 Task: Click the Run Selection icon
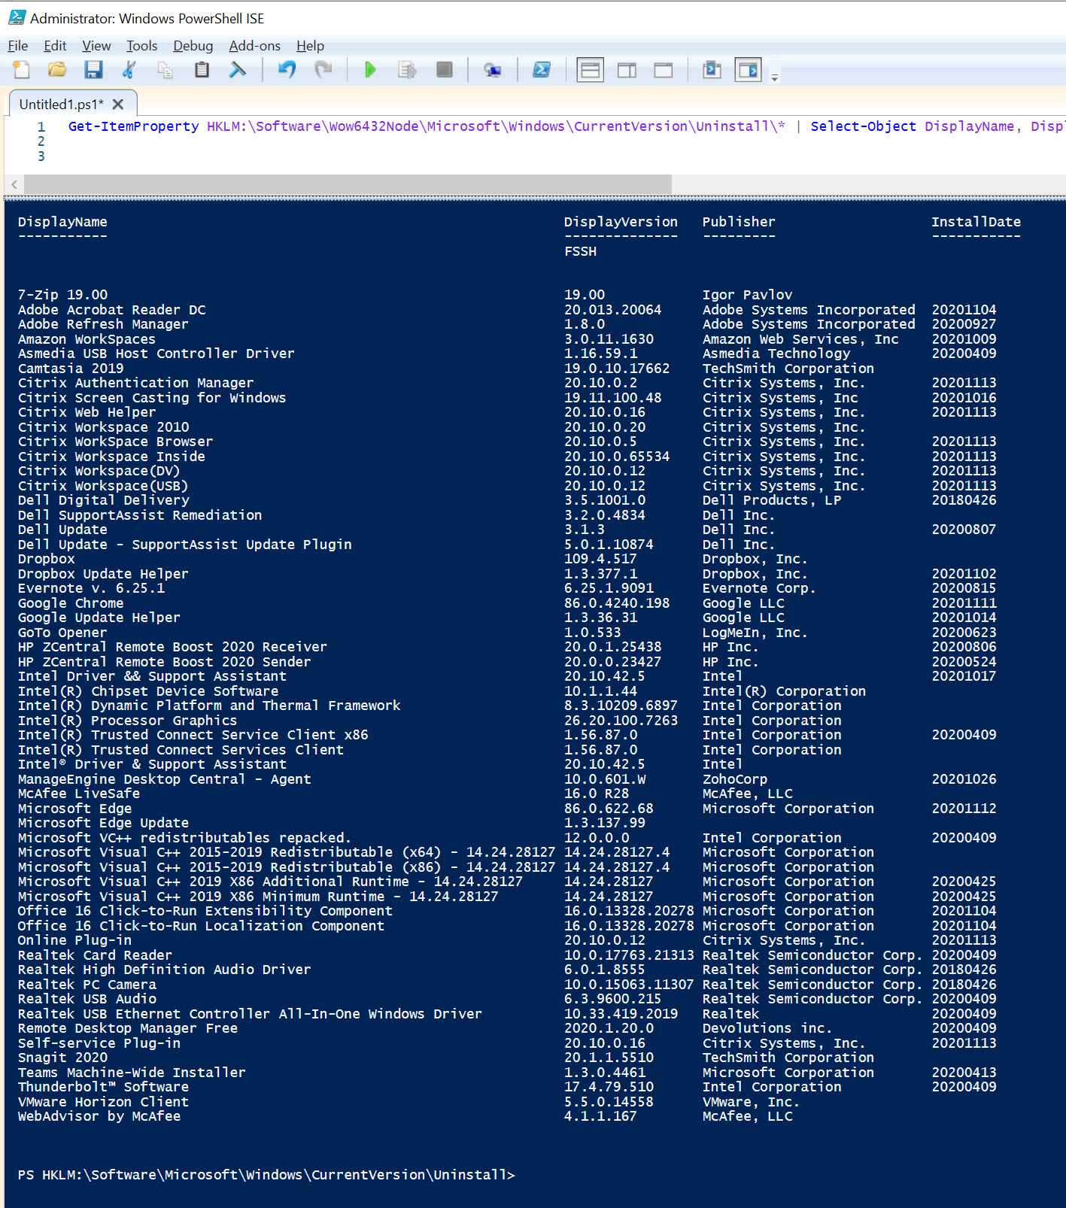coord(407,70)
